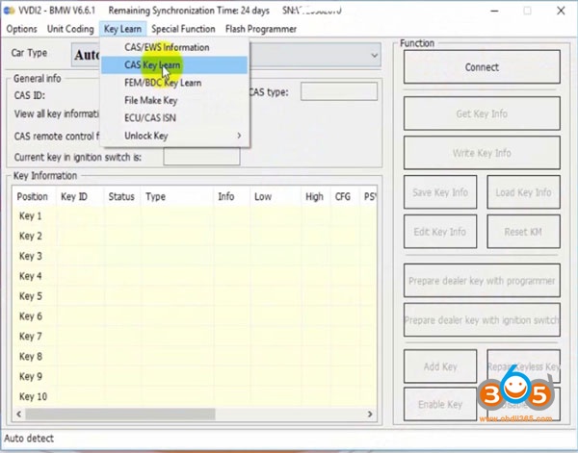Expand the Car Type dropdown arrow
Viewport: 578px width, 453px height.
[374, 55]
